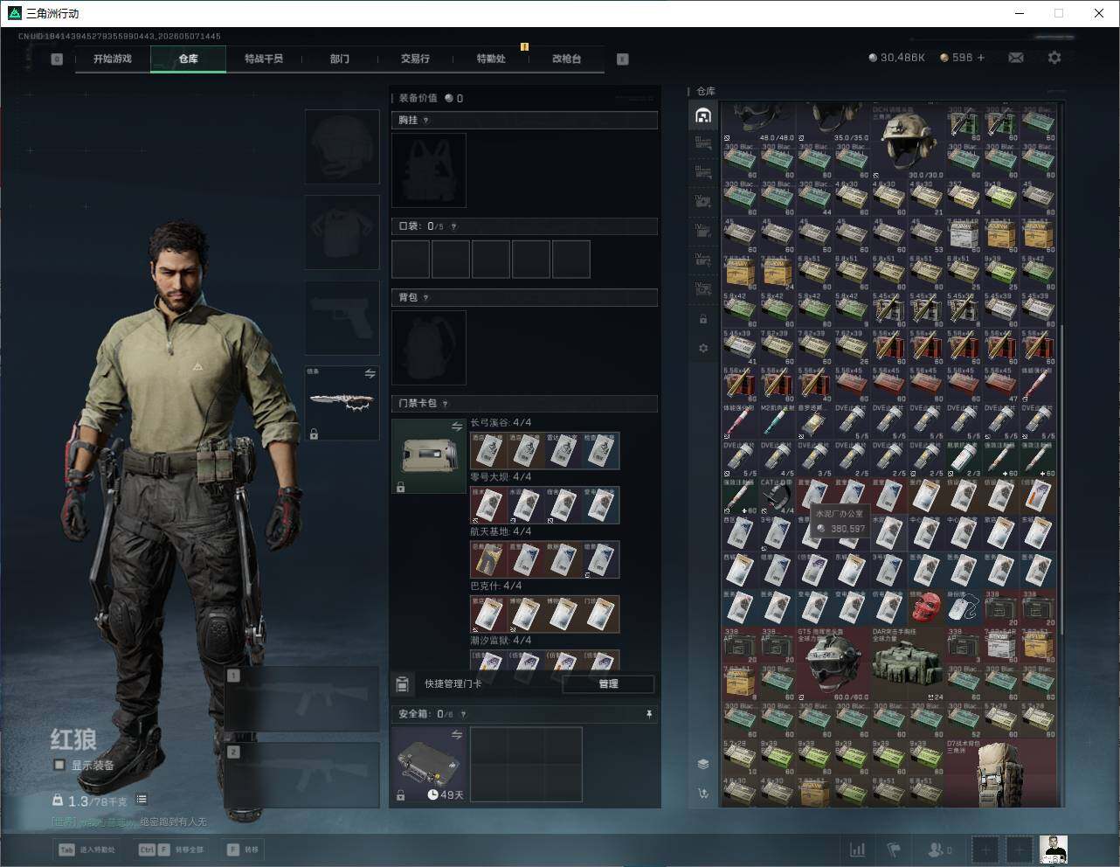1120x867 pixels.
Task: Open the 开始游戏 tab
Action: pyautogui.click(x=113, y=59)
